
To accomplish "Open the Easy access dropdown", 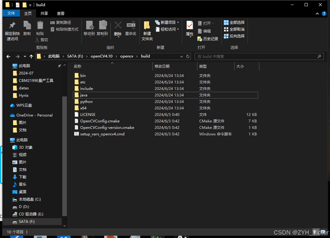I will click(167, 29).
